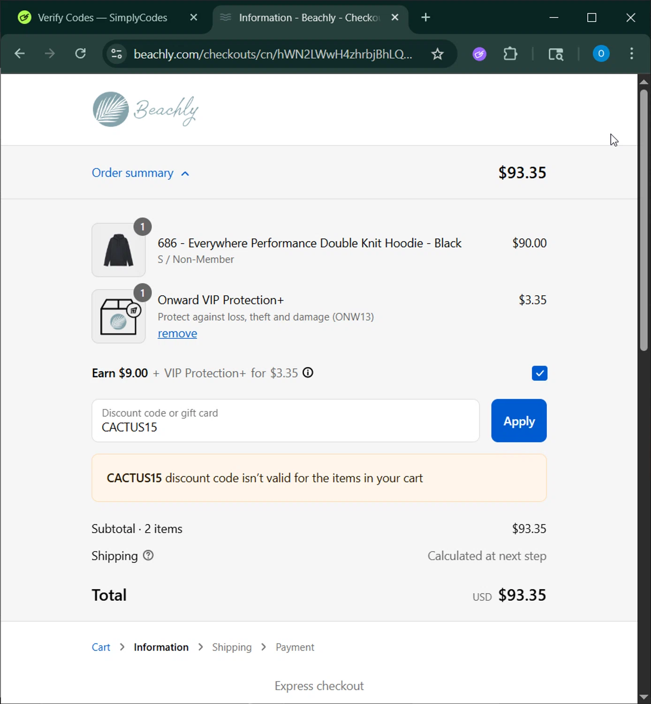651x704 pixels.
Task: Click the $93.35 order summary total at top
Action: (x=522, y=173)
